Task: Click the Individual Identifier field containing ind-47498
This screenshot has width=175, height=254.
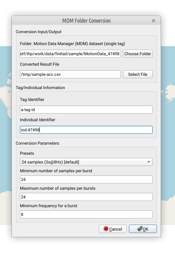Action: tap(86, 130)
